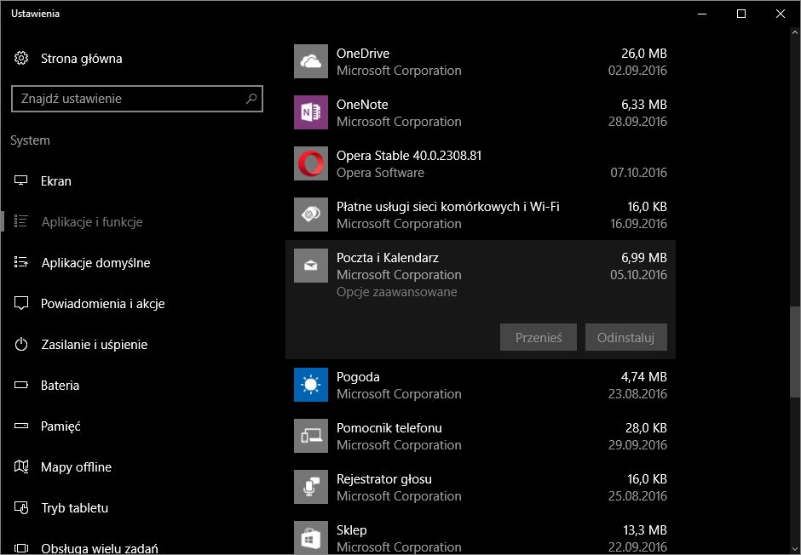Open Powiadomienia i akcje settings
Image resolution: width=801 pixels, height=555 pixels.
click(x=102, y=304)
